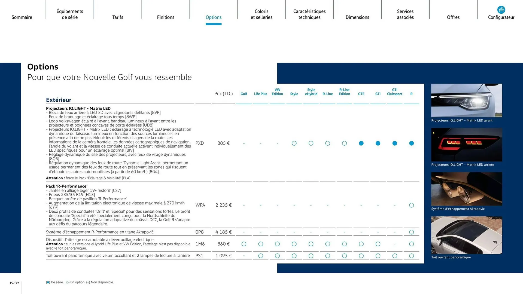Click Matrix LED avant headlight thumbnail
This screenshot has width=523, height=294.
tap(467, 100)
